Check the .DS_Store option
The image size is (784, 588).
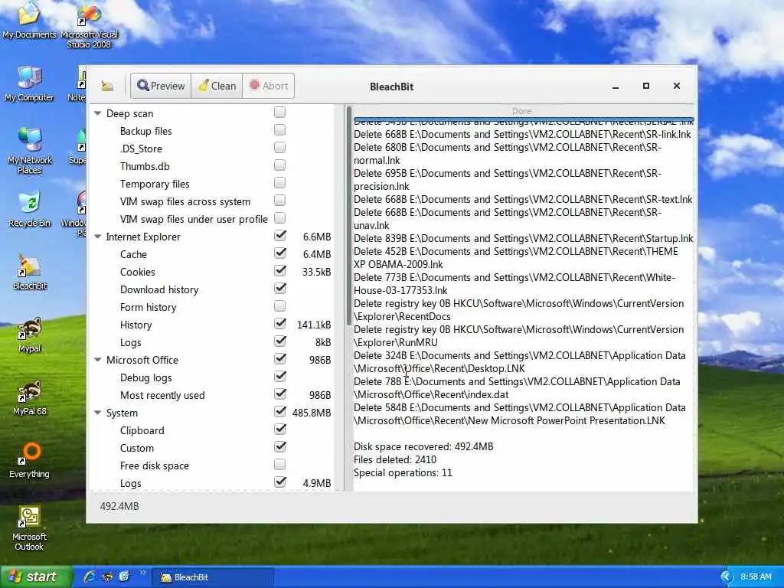tap(280, 148)
